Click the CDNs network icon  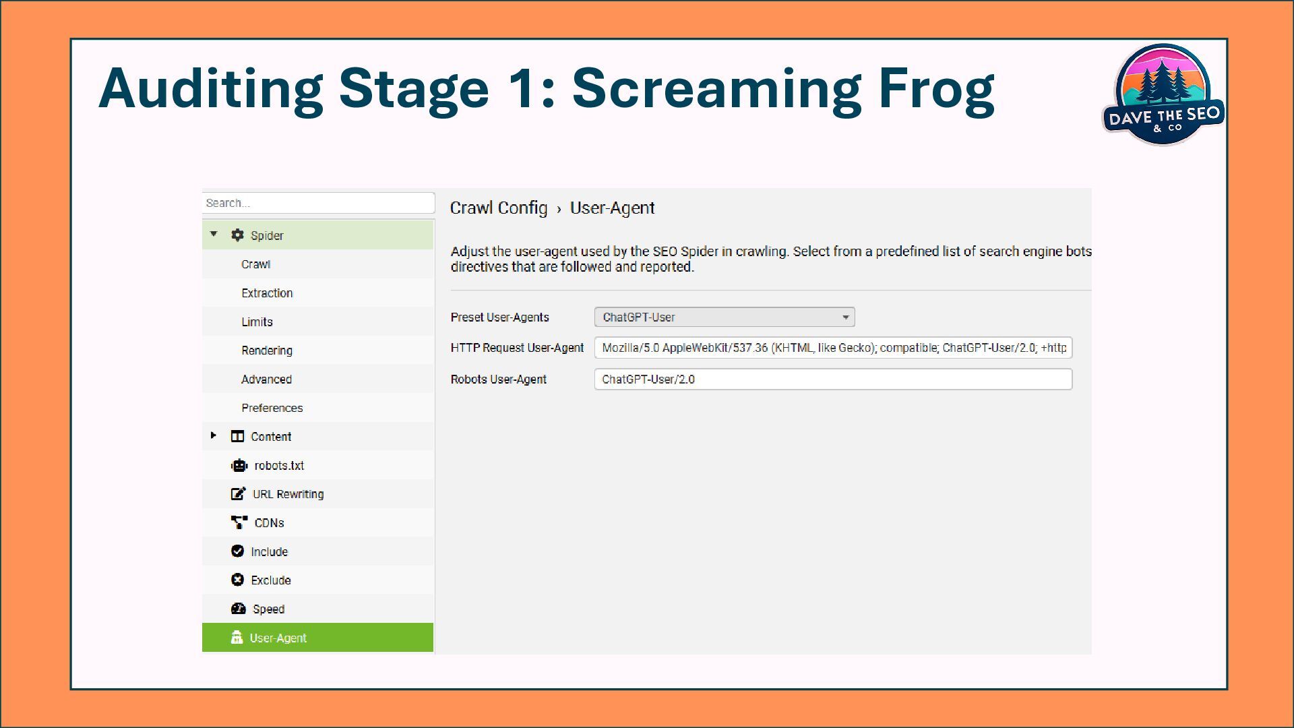tap(239, 522)
